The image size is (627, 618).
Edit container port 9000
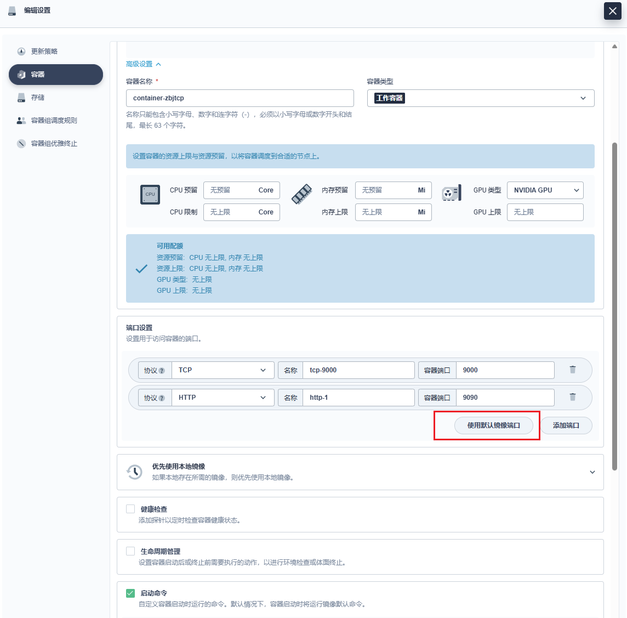pos(505,370)
